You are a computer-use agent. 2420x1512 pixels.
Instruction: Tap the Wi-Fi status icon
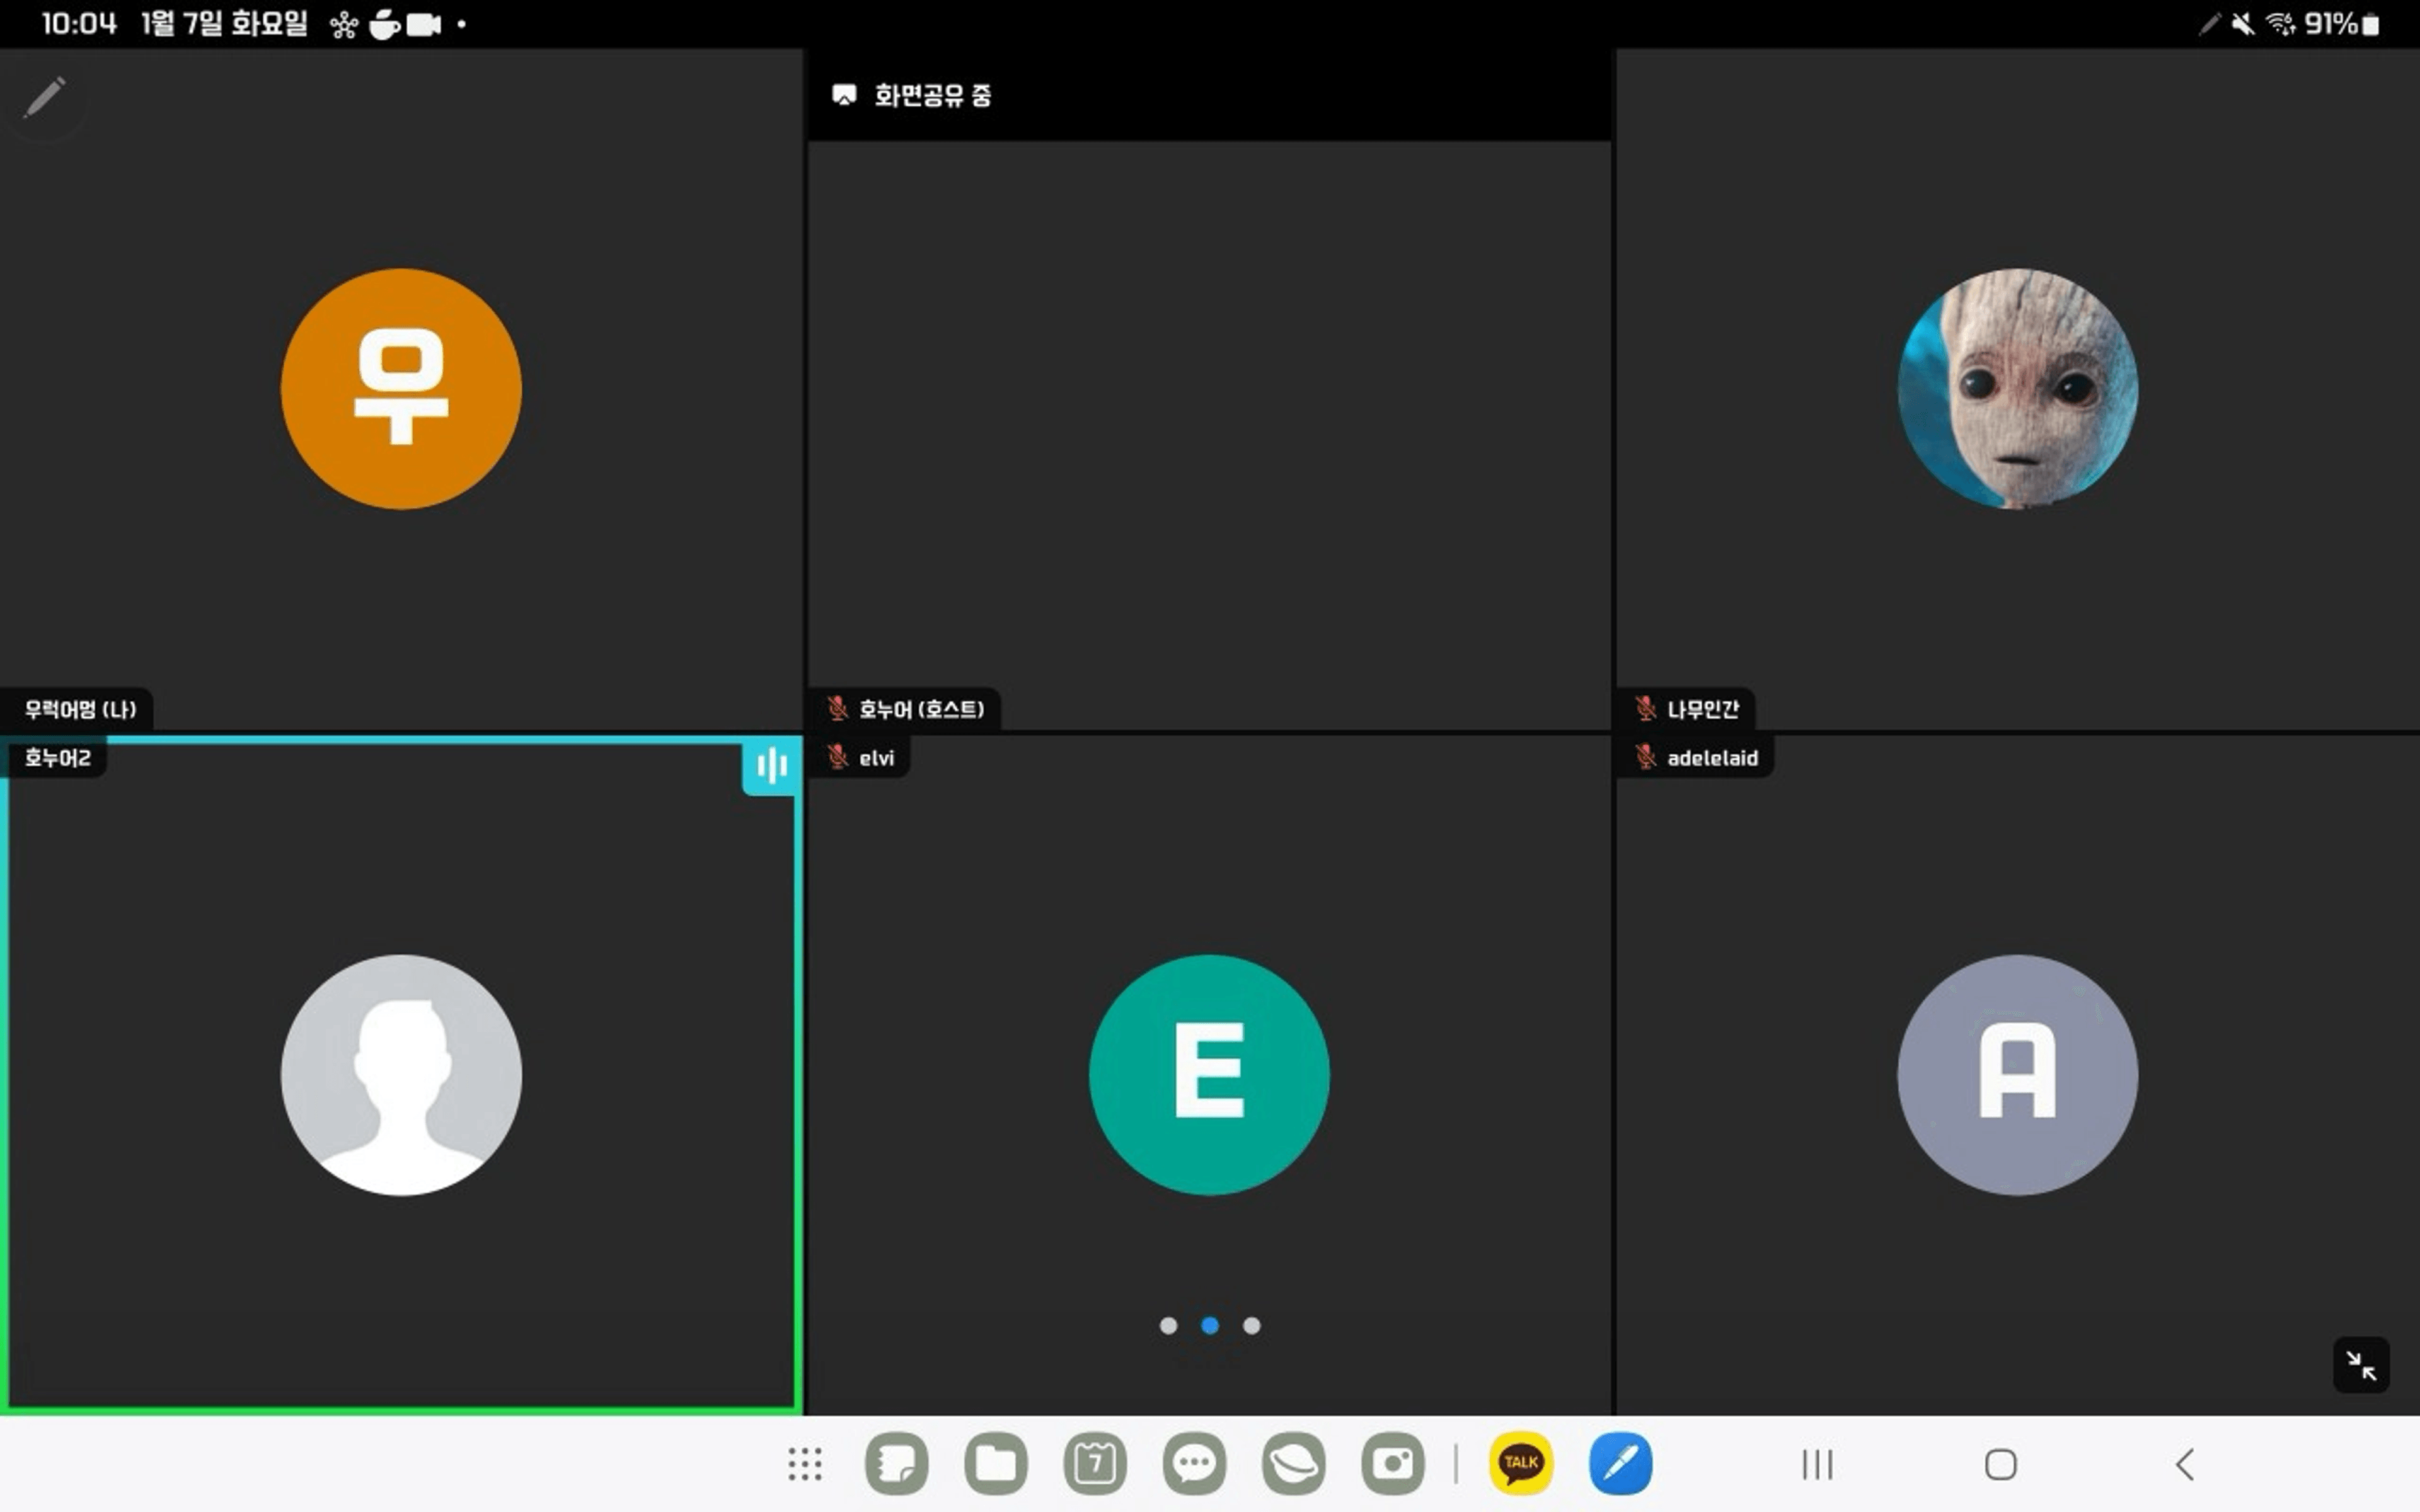2281,24
